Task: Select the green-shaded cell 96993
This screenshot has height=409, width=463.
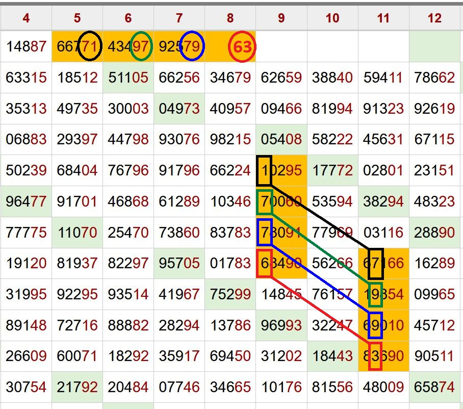Action: (x=281, y=325)
